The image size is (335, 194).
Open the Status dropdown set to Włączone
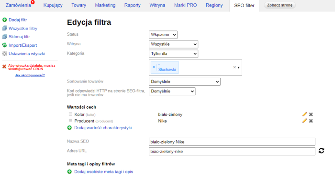163,35
